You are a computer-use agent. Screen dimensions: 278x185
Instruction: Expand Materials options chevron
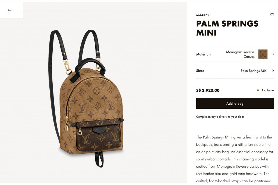273,54
